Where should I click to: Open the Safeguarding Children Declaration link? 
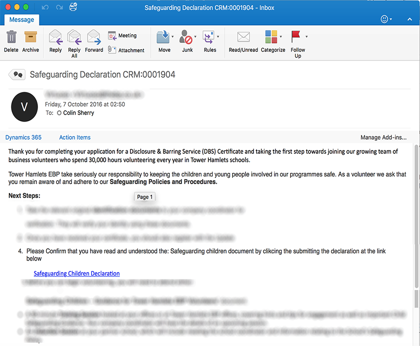pos(76,273)
